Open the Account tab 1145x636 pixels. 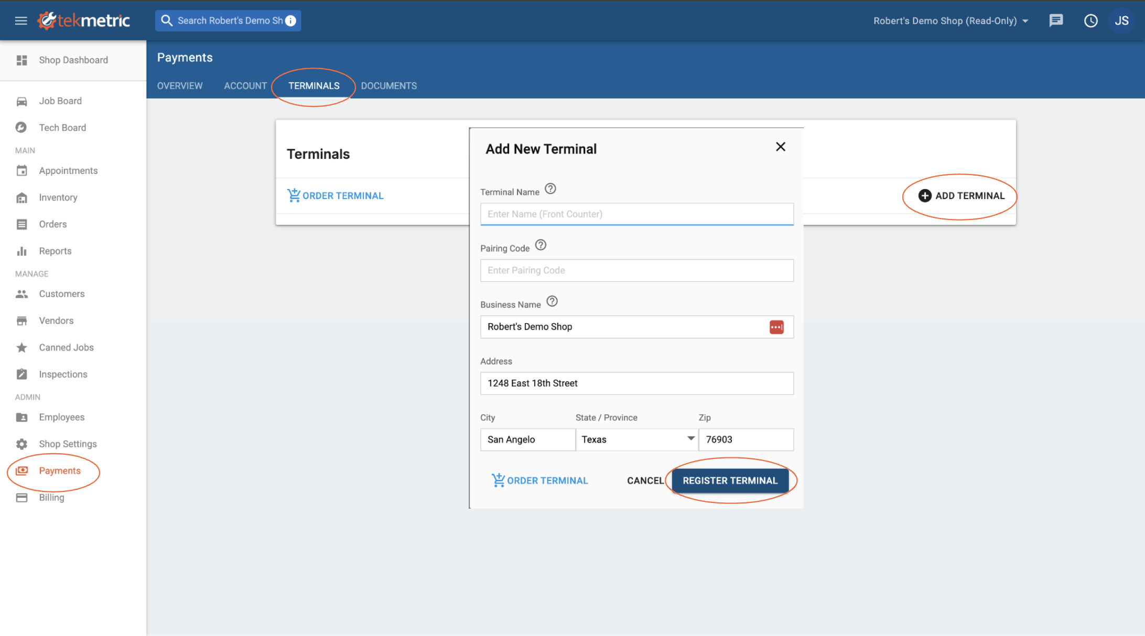[x=245, y=85]
